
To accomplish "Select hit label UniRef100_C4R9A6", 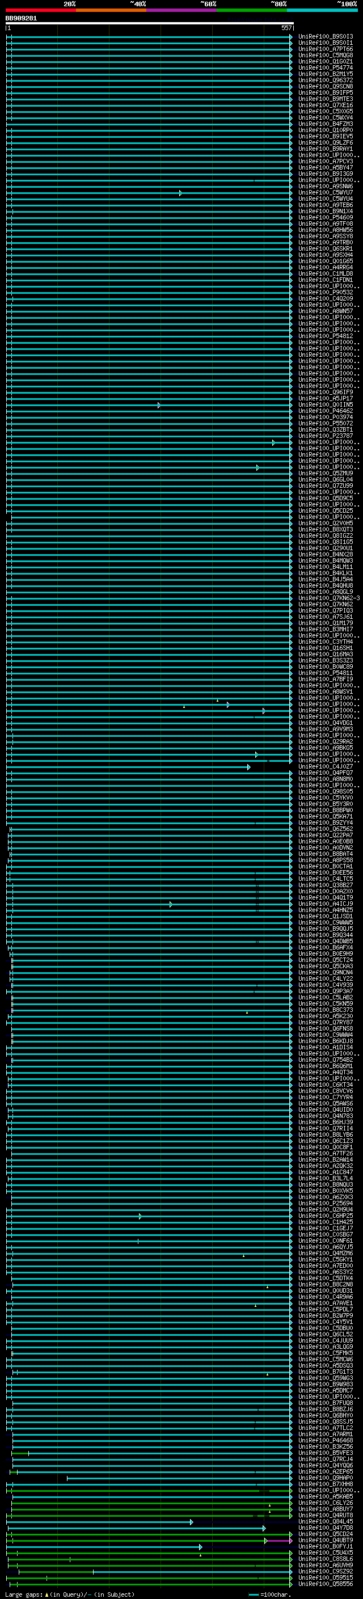I will pyautogui.click(x=325, y=1297).
